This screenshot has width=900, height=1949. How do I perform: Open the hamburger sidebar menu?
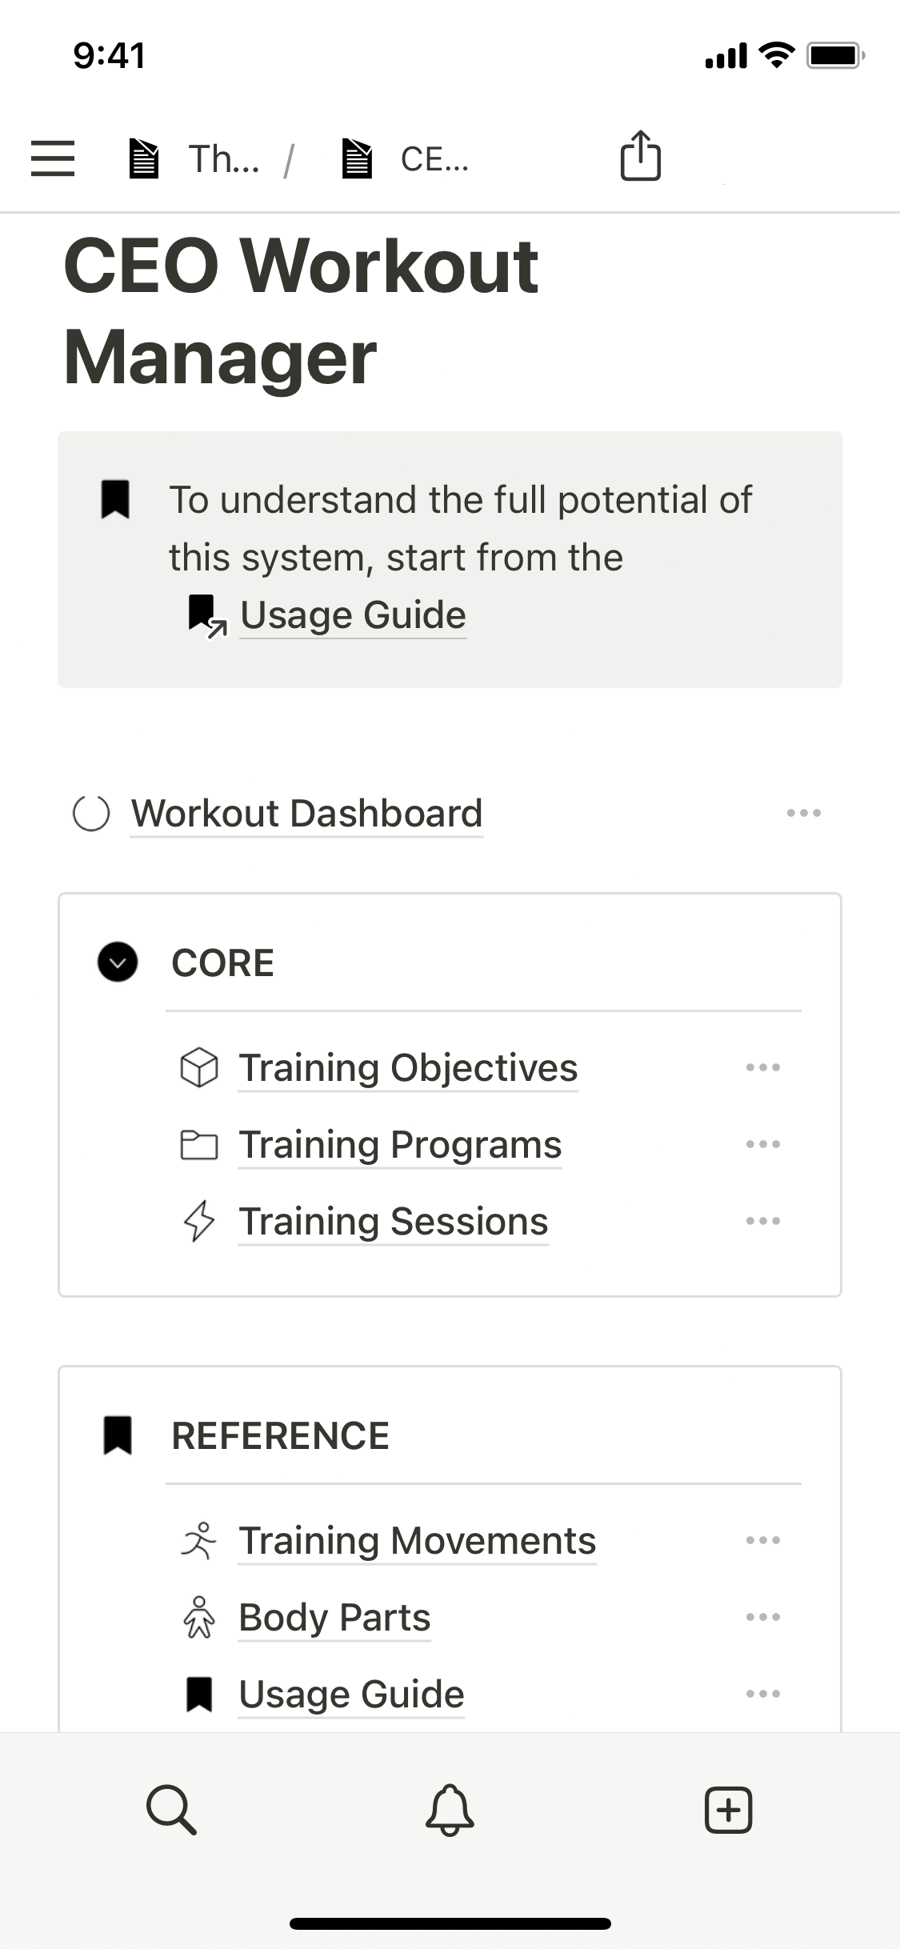pyautogui.click(x=53, y=158)
